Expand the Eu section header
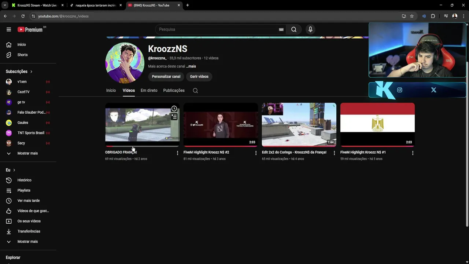This screenshot has height=264, width=469. (x=11, y=170)
